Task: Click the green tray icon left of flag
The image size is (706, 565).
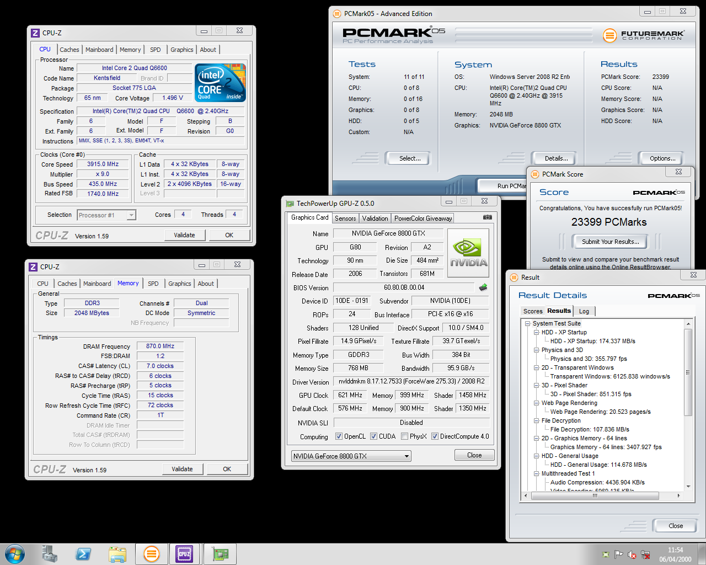Action: click(606, 555)
